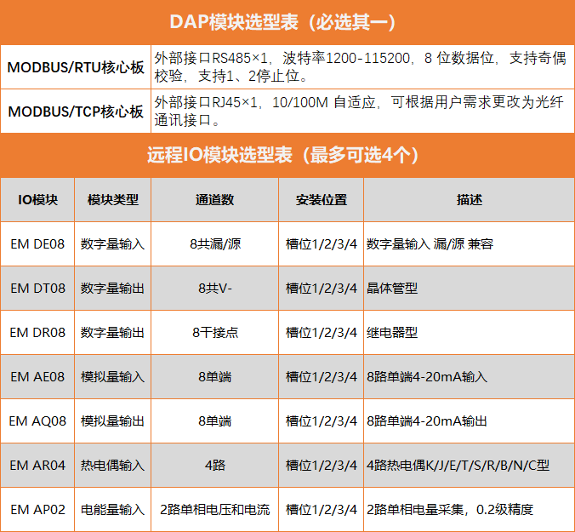The width and height of the screenshot is (575, 532).
Task: Click the 通道数 column header
Action: pos(214,200)
